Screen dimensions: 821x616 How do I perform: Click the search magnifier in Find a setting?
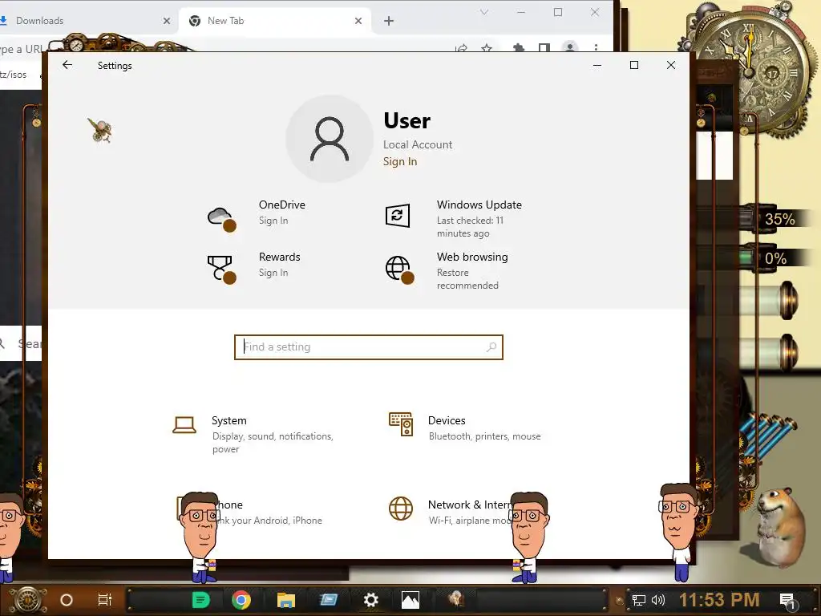pyautogui.click(x=491, y=346)
